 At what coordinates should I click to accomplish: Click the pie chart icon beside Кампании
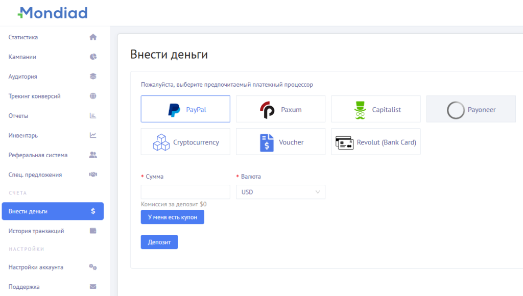[92, 57]
